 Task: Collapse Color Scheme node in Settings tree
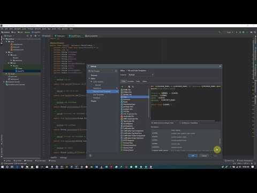coord(92,81)
